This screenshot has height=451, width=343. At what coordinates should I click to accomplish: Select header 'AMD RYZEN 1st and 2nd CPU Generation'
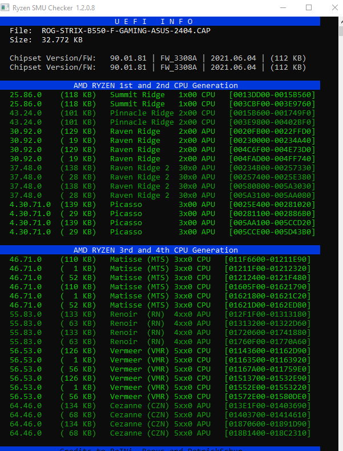[x=160, y=85]
